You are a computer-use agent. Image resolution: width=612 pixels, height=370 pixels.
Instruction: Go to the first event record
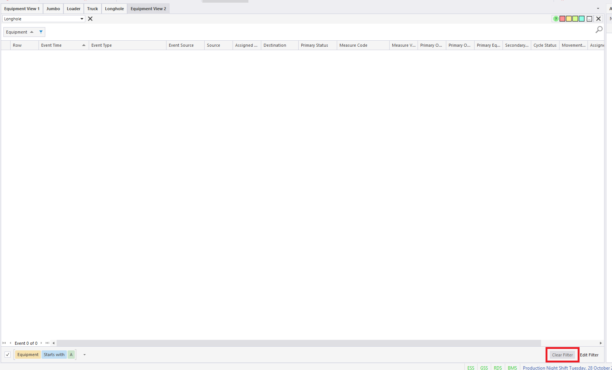[x=4, y=343]
